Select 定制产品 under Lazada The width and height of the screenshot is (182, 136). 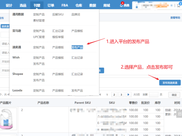tap(39, 91)
